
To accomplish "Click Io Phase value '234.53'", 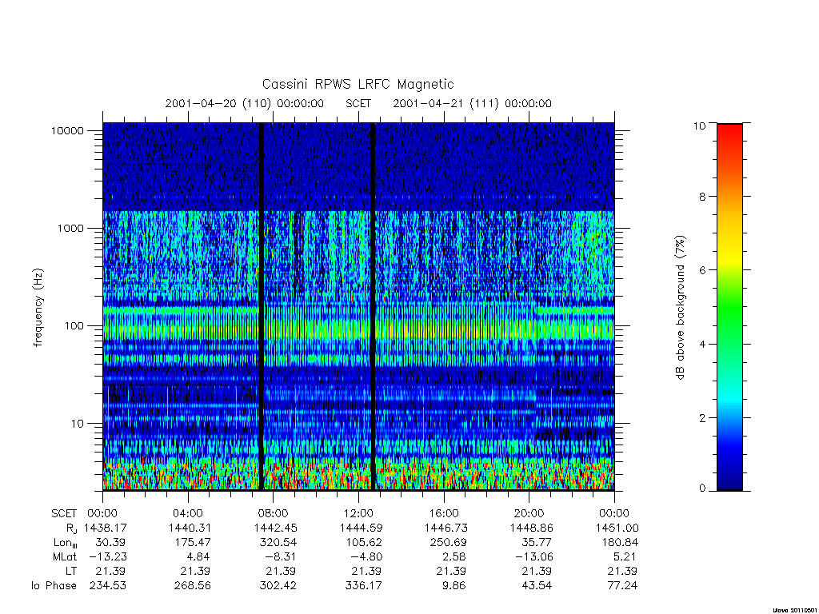I will coord(108,586).
